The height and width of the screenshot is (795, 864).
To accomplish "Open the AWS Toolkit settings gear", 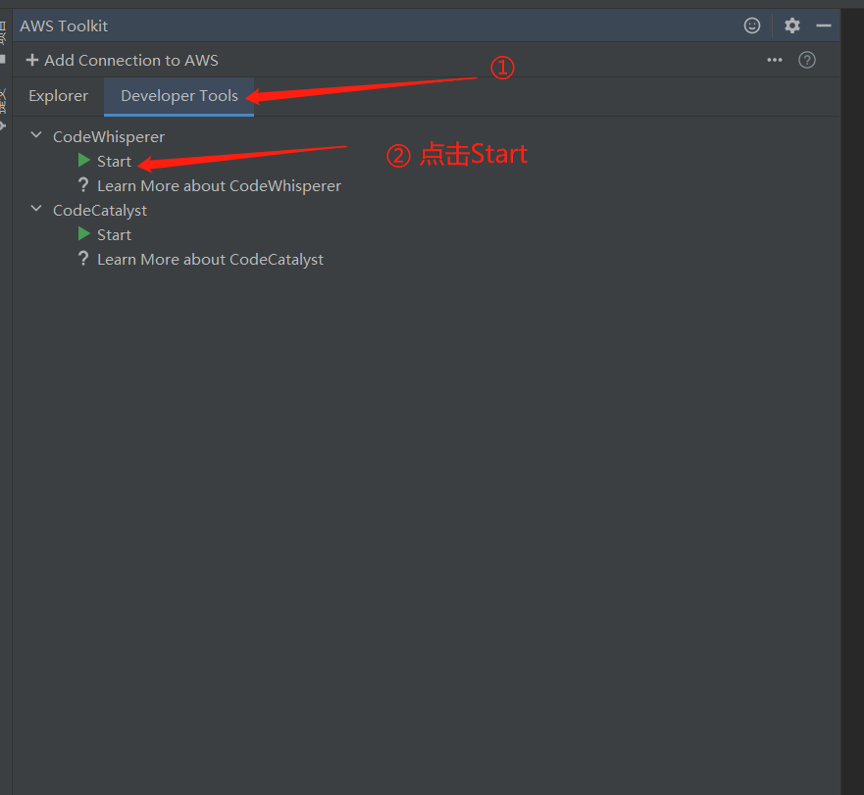I will tap(791, 25).
